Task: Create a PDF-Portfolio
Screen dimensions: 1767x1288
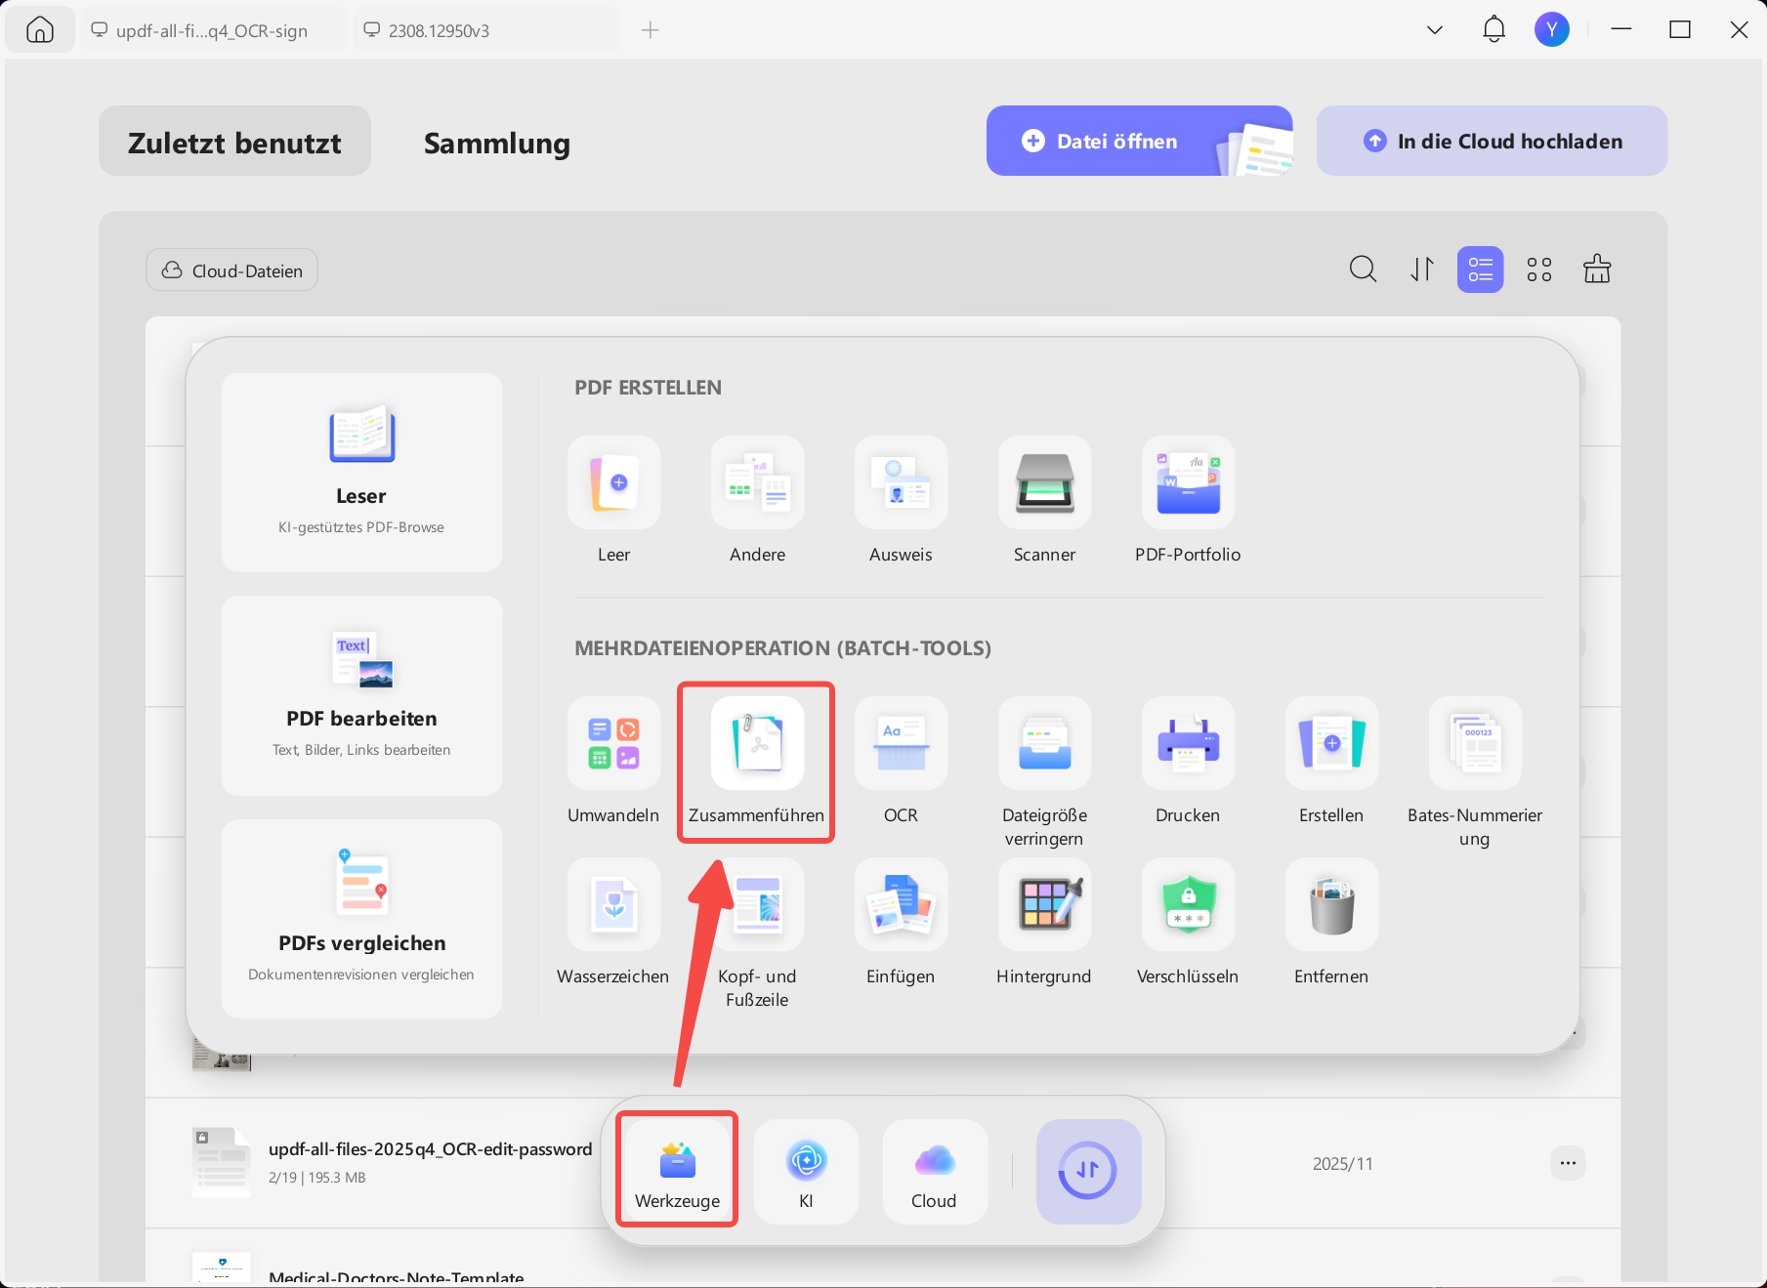Action: (1188, 501)
